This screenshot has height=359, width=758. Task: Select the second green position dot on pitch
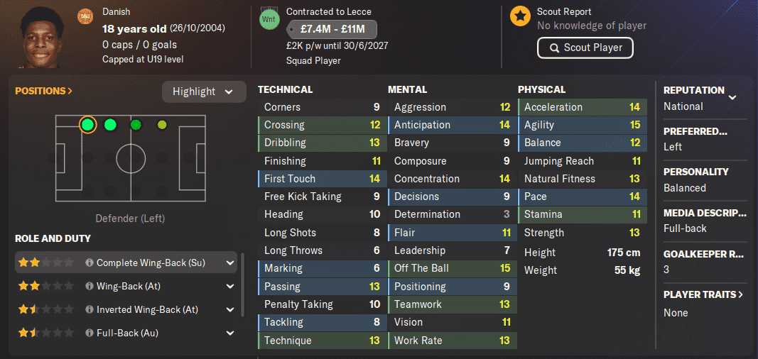(110, 125)
